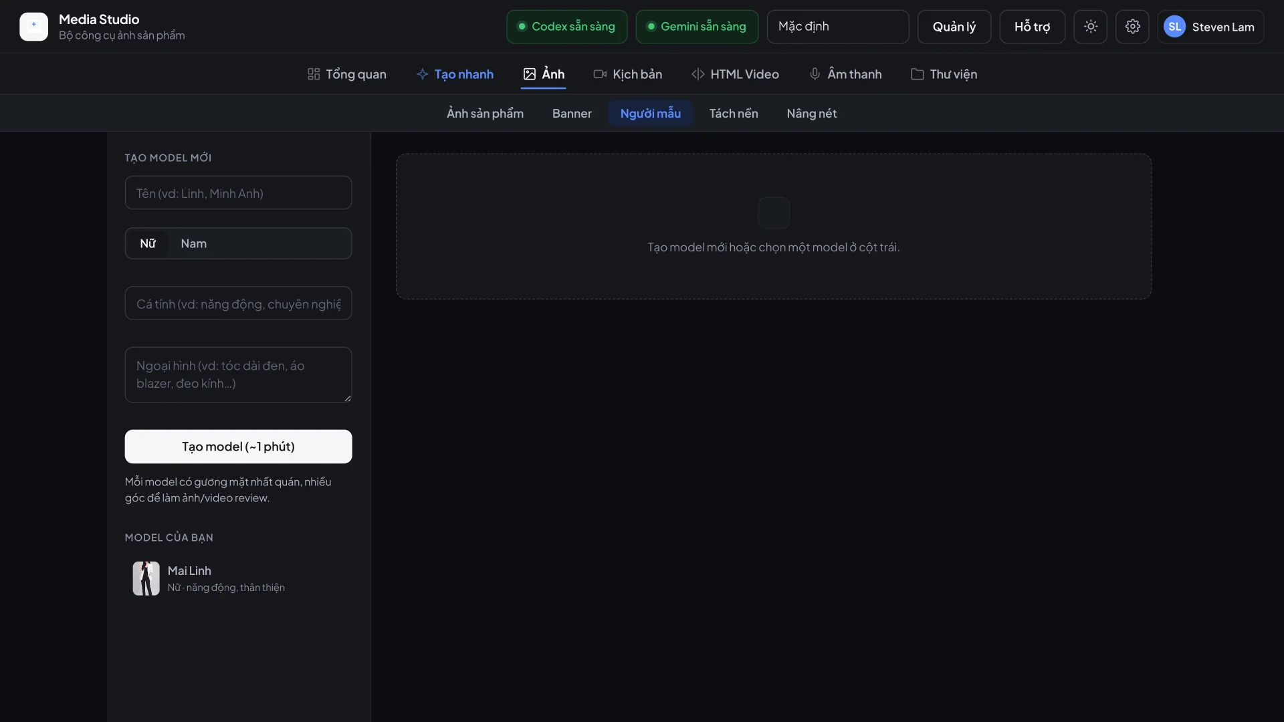Click the Thư viện folder icon

pyautogui.click(x=917, y=74)
